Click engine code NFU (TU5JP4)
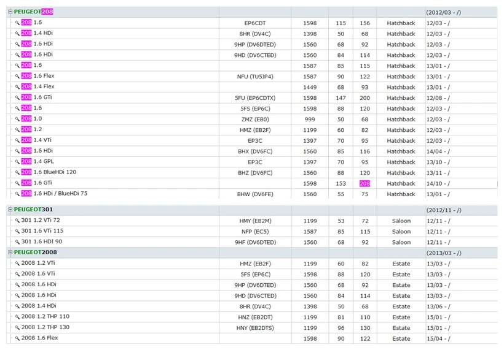This screenshot has height=350, width=504. pyautogui.click(x=255, y=77)
